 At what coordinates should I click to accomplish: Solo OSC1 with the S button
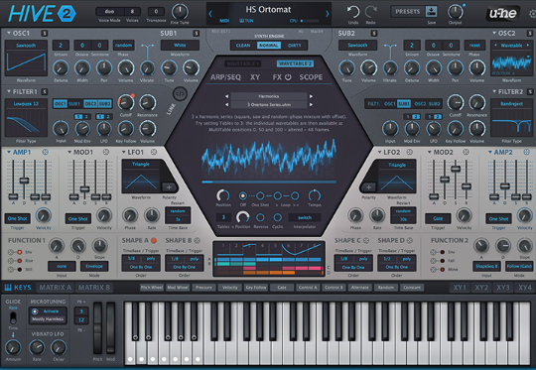[x=45, y=33]
